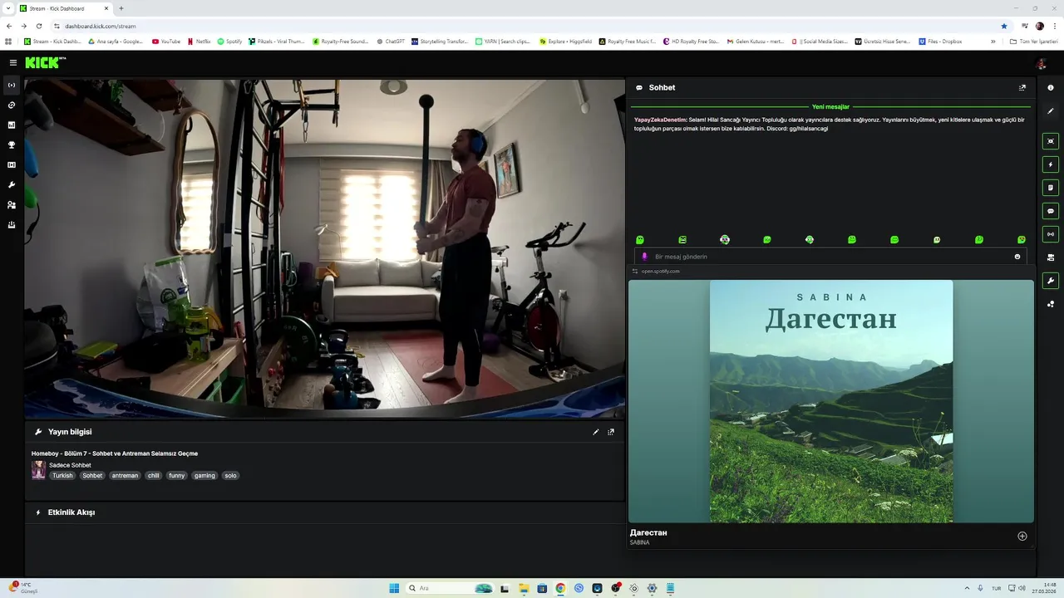Pop out the Sohbet chat panel
Screen dimensions: 1064x598
click(1022, 87)
